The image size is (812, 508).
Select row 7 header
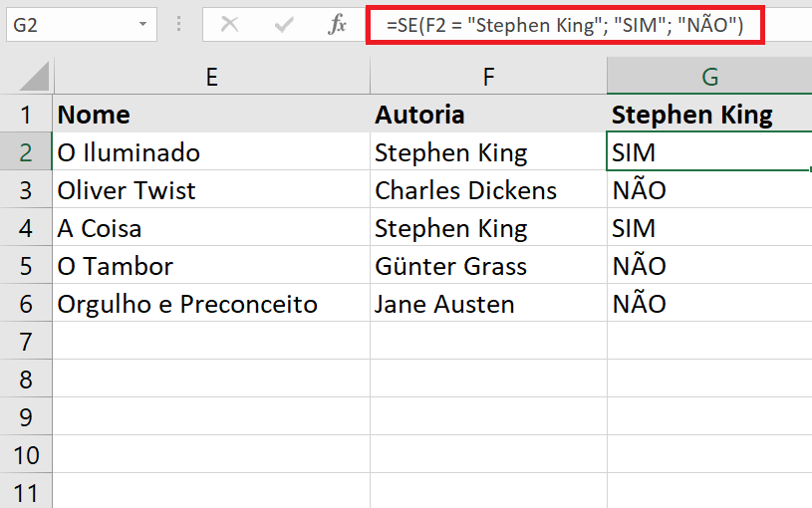click(26, 341)
